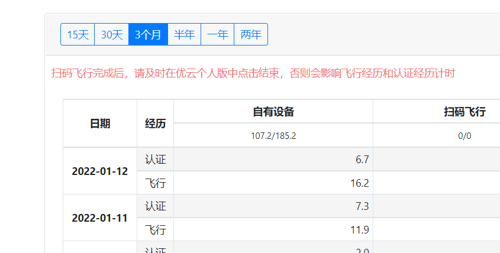Show data for 两年
Viewport: 500px width, 253px height.
pyautogui.click(x=251, y=34)
